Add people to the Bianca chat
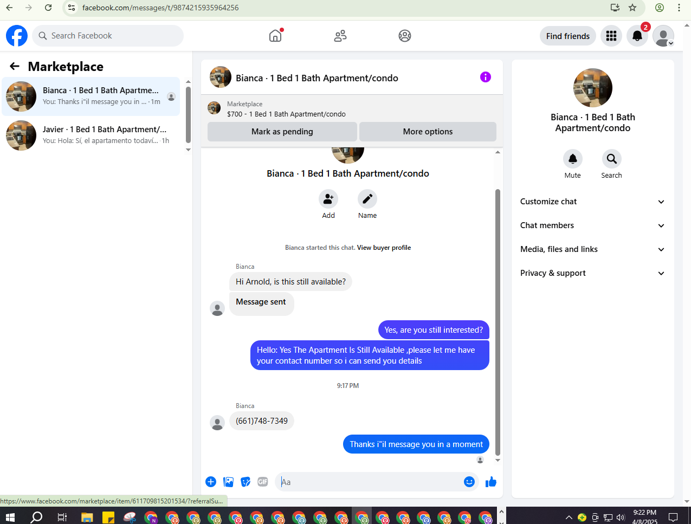Image resolution: width=691 pixels, height=524 pixels. 328,199
